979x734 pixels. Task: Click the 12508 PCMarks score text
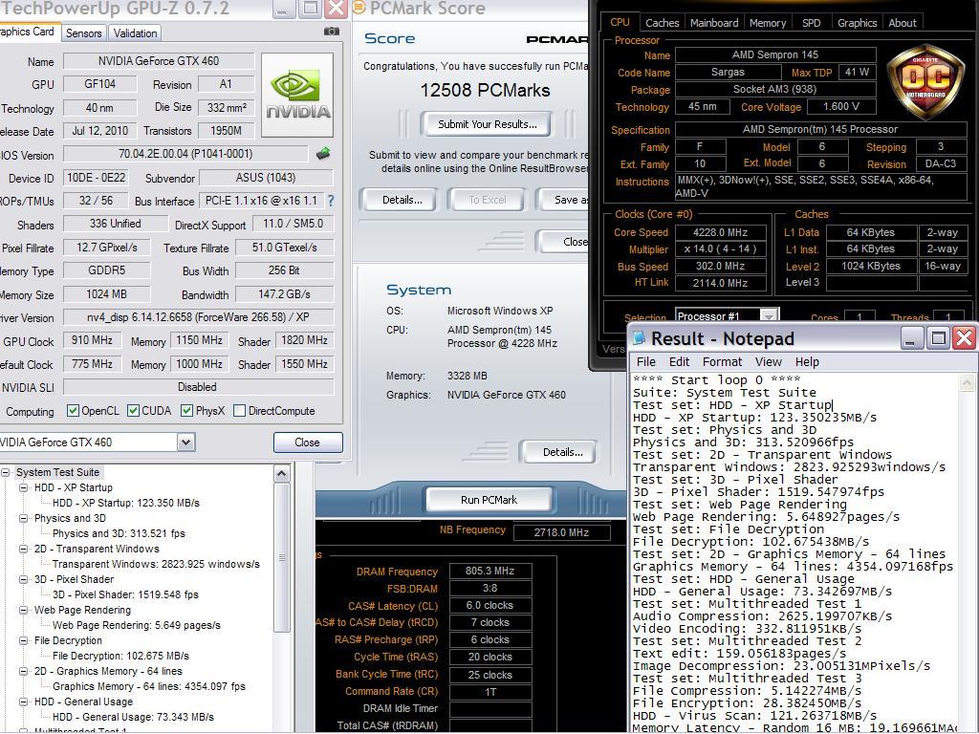click(485, 91)
